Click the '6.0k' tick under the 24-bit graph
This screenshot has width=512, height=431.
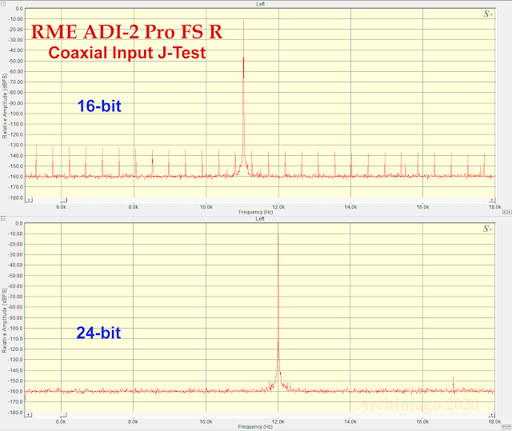(x=61, y=421)
